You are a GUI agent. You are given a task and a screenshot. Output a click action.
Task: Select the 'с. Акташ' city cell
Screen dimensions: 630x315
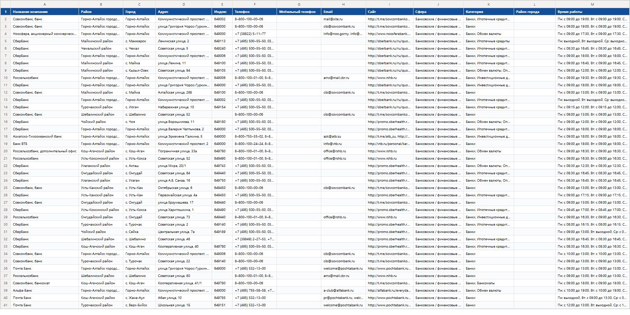[x=139, y=166]
